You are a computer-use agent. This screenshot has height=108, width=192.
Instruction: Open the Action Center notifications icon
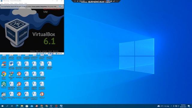click(x=189, y=106)
